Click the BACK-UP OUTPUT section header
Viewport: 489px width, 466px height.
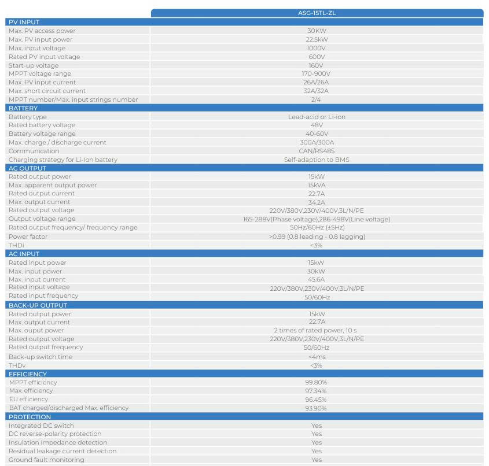[x=38, y=305]
